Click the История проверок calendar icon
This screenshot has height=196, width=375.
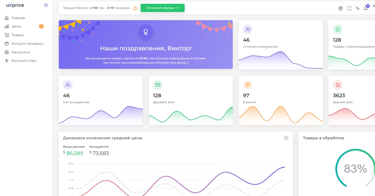7,43
